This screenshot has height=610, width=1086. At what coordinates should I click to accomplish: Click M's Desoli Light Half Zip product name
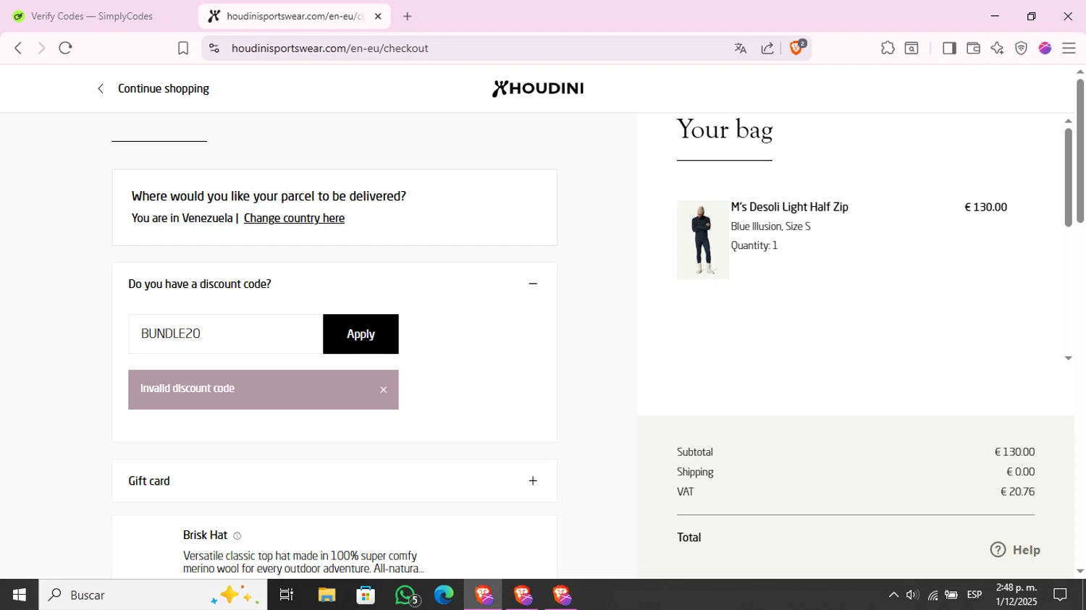(x=789, y=207)
